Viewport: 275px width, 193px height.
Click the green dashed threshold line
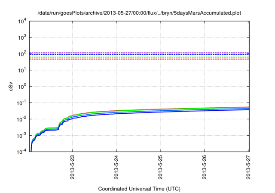tap(139, 57)
